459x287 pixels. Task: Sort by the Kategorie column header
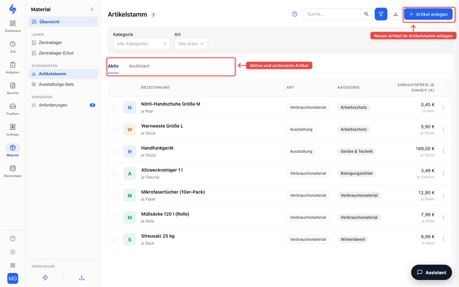tap(348, 87)
